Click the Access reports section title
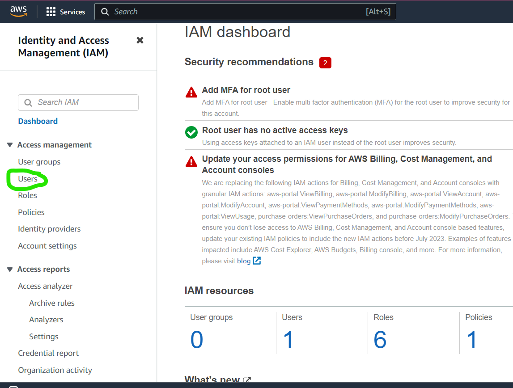Screen dimensions: 513x388 [43, 270]
